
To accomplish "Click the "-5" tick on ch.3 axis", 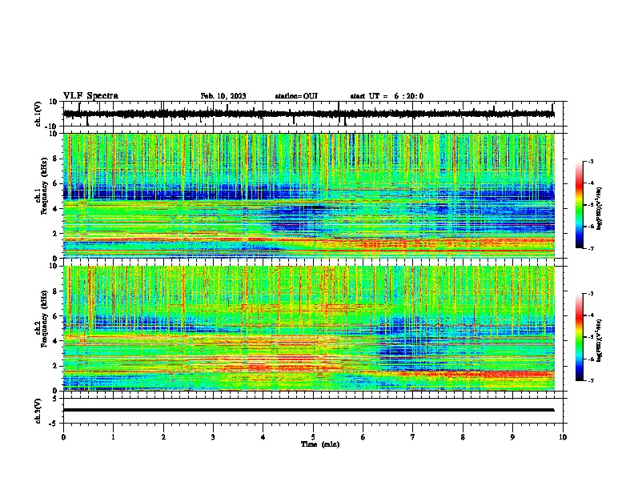I will click(x=53, y=423).
